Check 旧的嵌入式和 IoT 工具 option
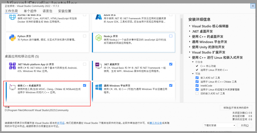This screenshot has width=257, height=133. [x=197, y=93]
